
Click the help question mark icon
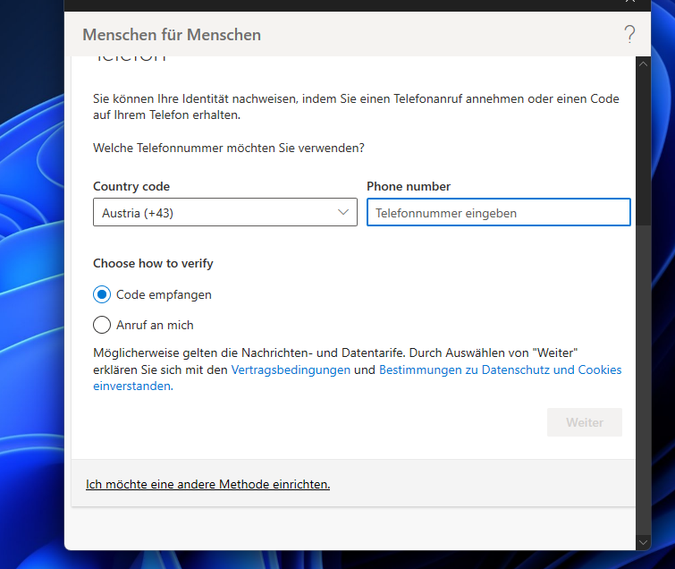pyautogui.click(x=629, y=35)
